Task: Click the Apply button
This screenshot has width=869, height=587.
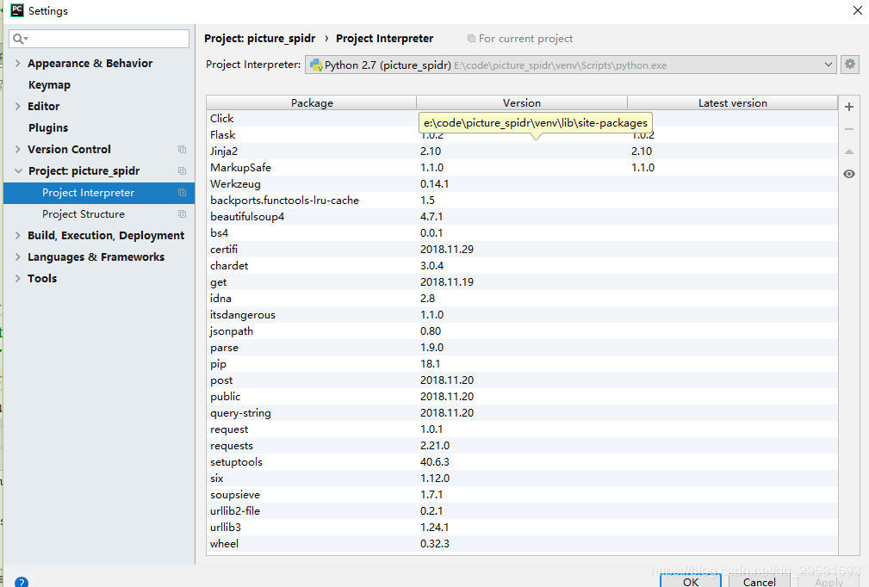Action: [829, 582]
